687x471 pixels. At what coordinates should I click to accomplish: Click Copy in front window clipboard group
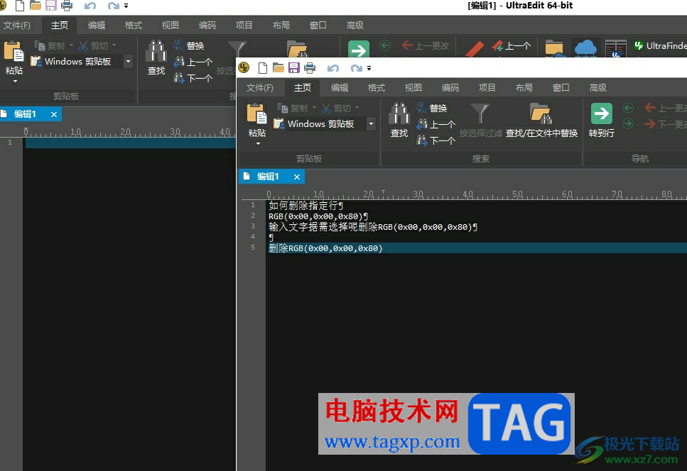293,108
